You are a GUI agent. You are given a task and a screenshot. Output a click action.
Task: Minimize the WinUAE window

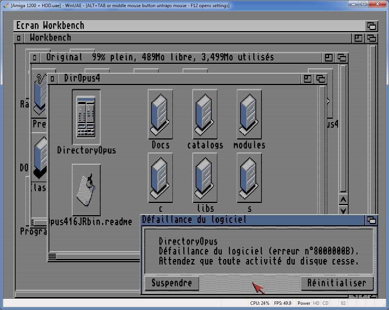[x=353, y=4]
